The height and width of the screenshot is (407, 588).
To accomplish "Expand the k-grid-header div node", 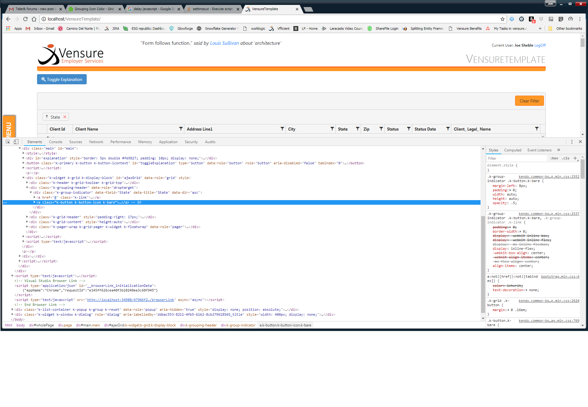I will tap(27, 217).
